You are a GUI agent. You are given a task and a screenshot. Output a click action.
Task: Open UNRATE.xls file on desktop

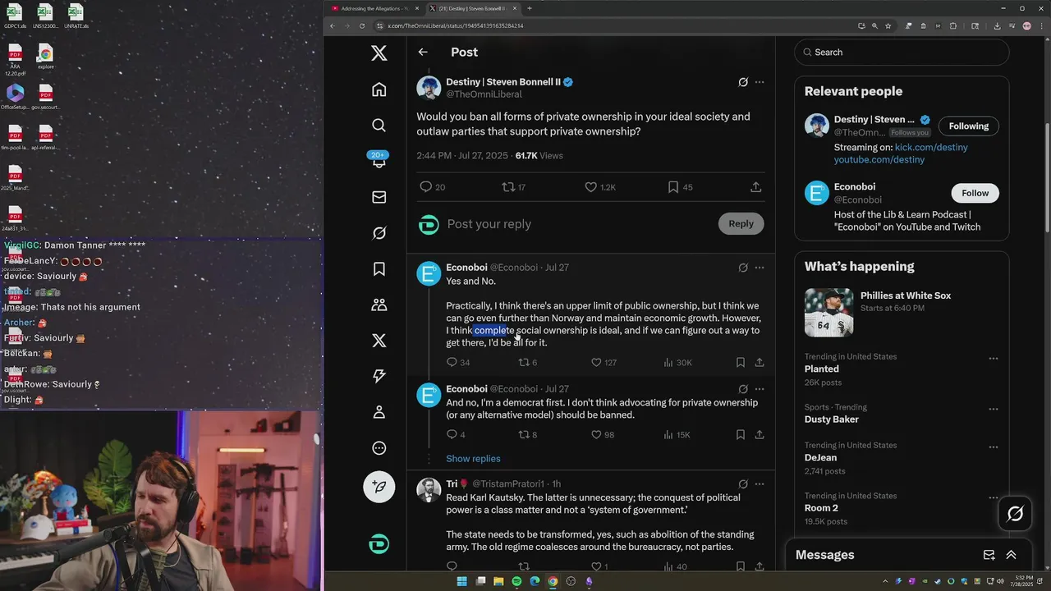pyautogui.click(x=76, y=16)
